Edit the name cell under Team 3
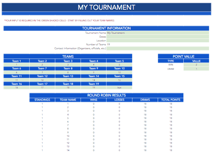 [x=68, y=65]
